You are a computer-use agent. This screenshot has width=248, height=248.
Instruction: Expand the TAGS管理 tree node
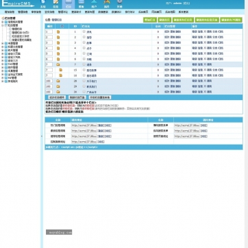(3, 64)
